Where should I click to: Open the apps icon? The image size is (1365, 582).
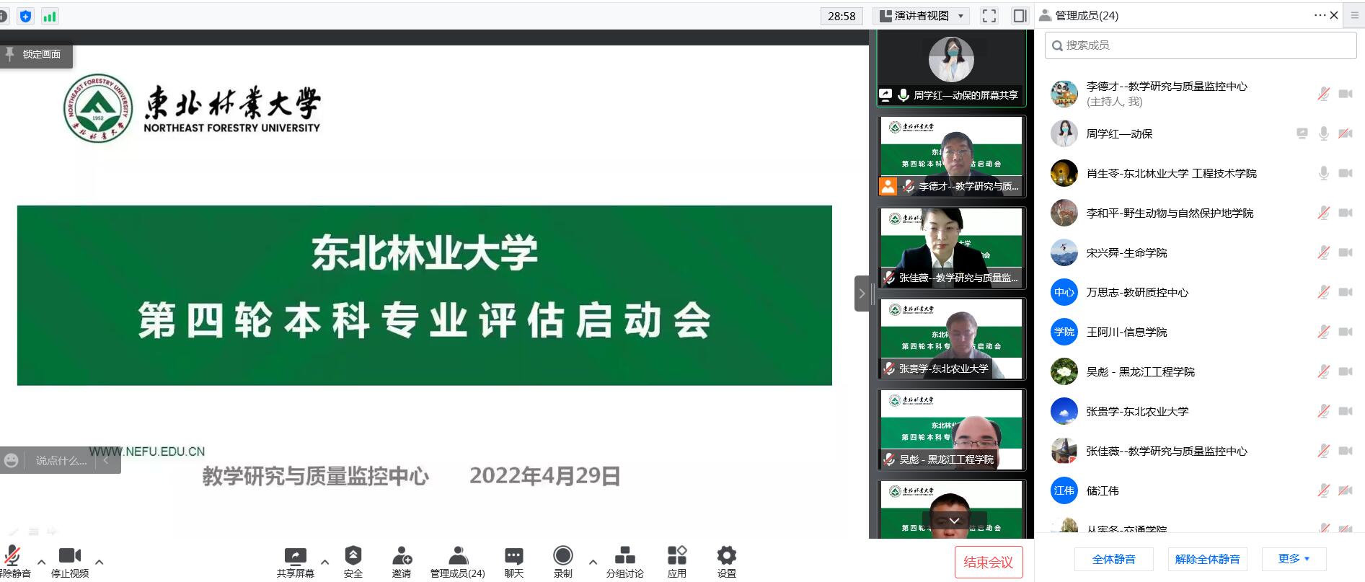[x=676, y=556]
